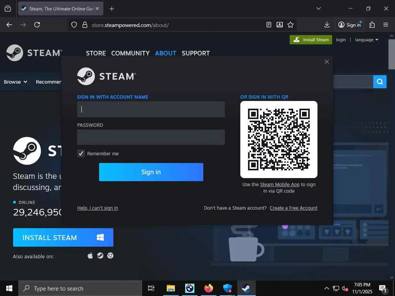Open the notification center icon
This screenshot has height=296, width=395.
pos(383,288)
